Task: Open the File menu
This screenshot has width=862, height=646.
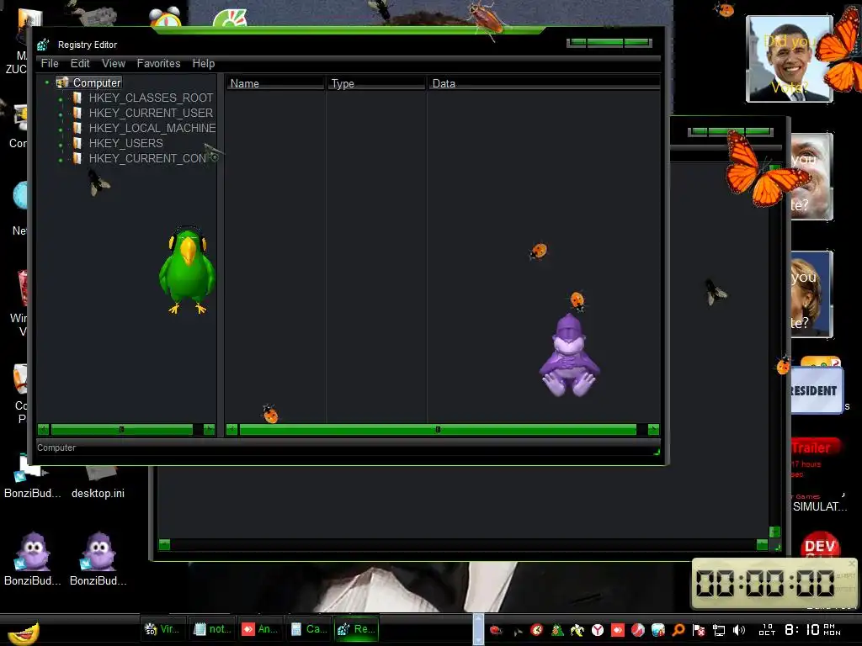Action: 50,63
